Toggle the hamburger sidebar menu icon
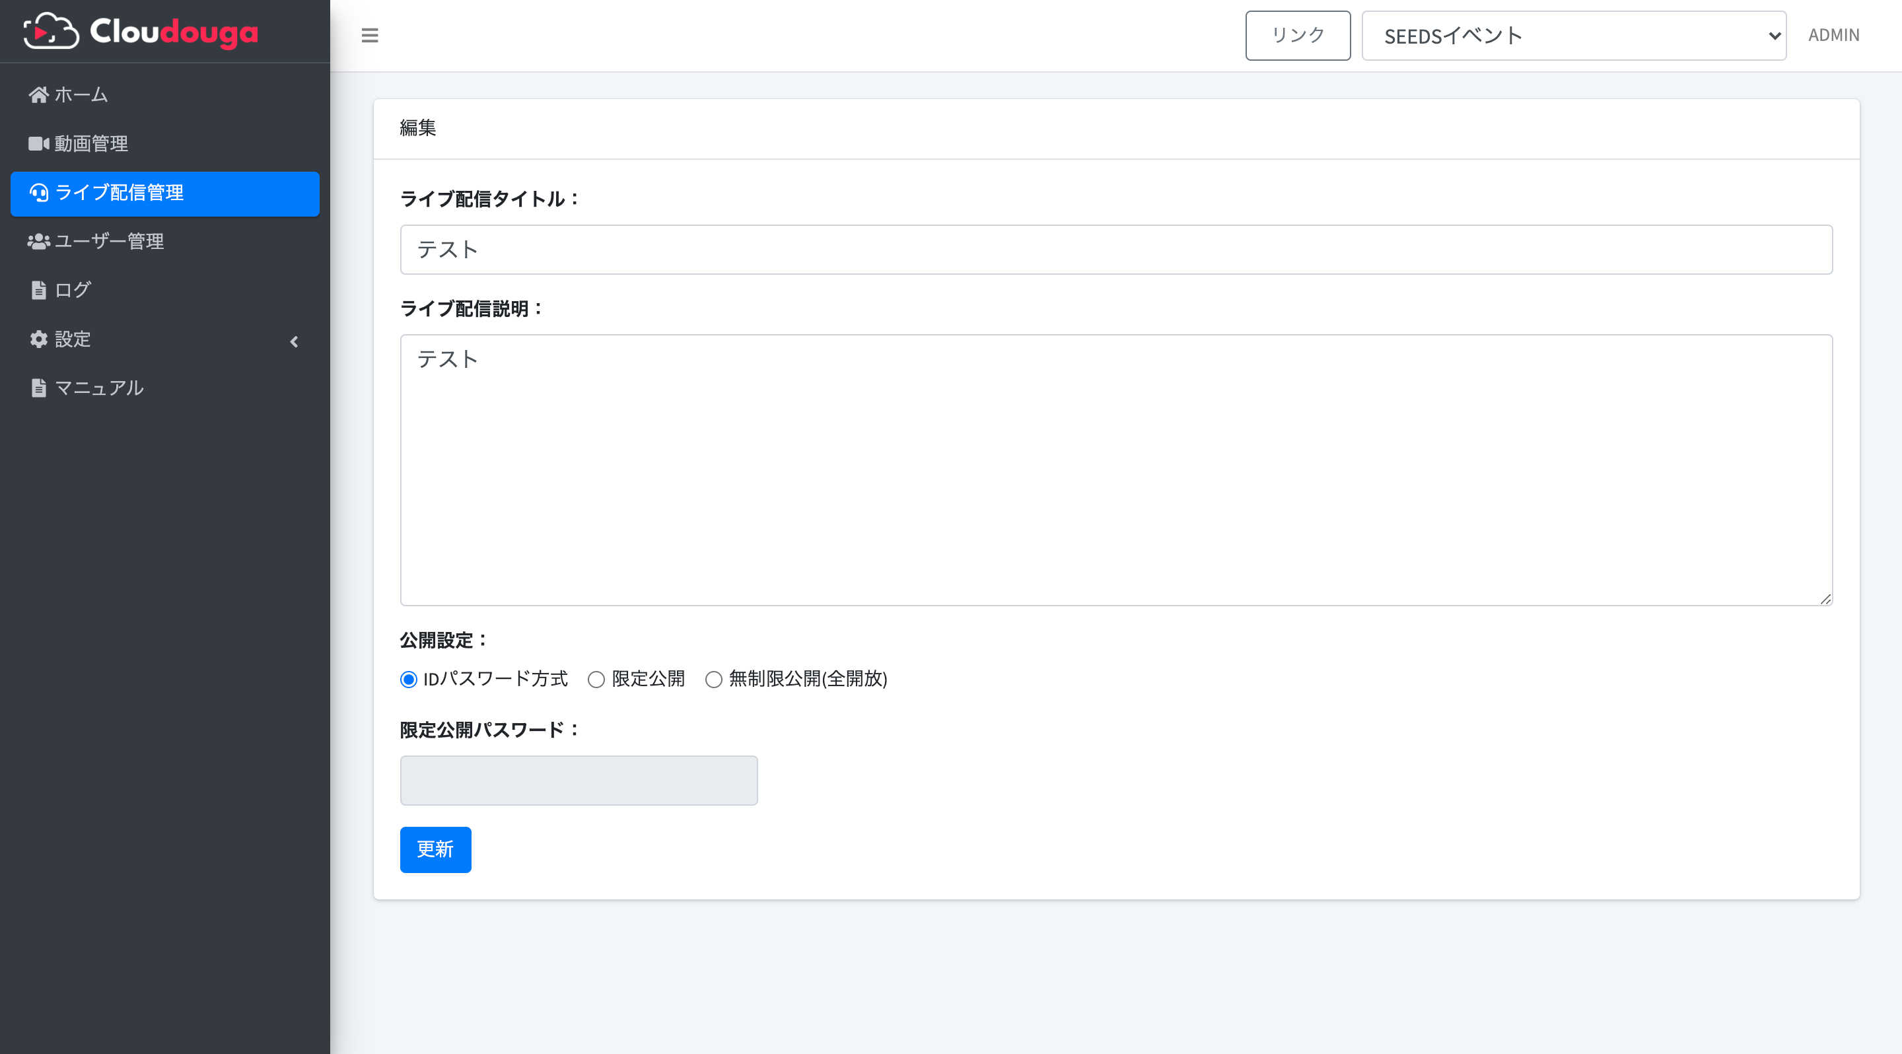The height and width of the screenshot is (1054, 1902). click(x=370, y=36)
